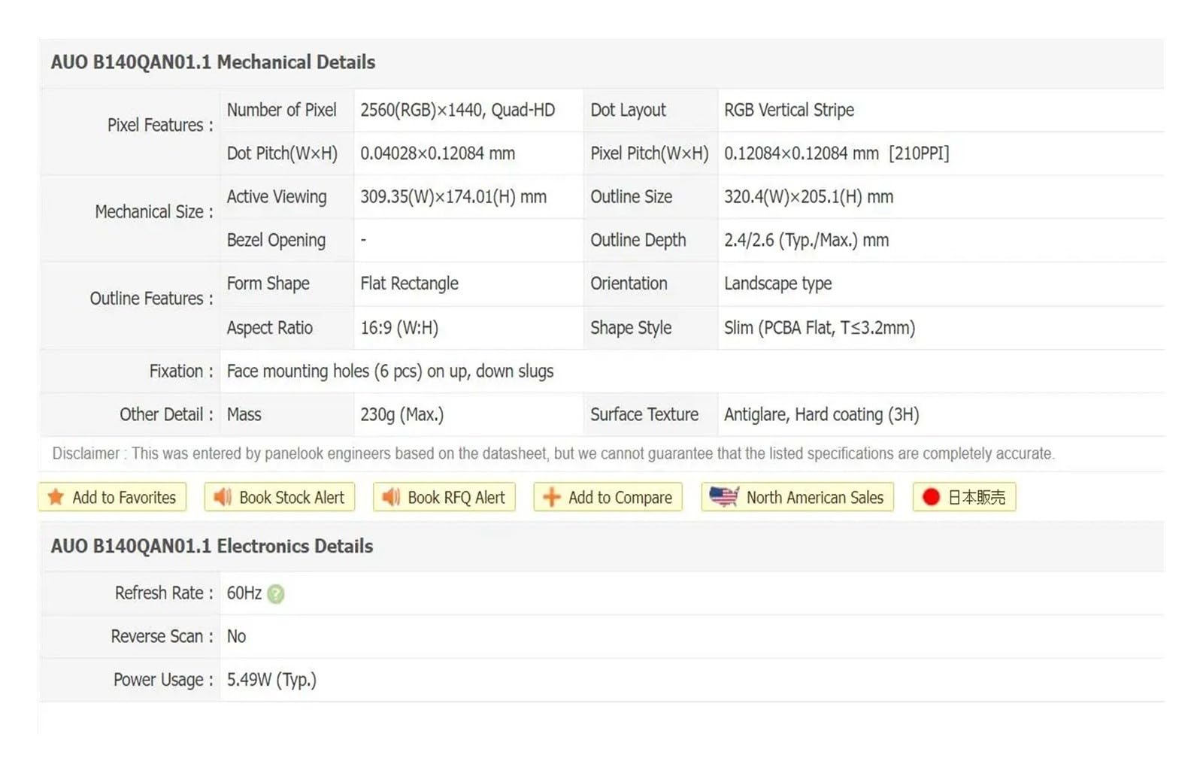Select the 230g (Max.) mass value
Screen dimensions: 1203x773
tap(402, 415)
